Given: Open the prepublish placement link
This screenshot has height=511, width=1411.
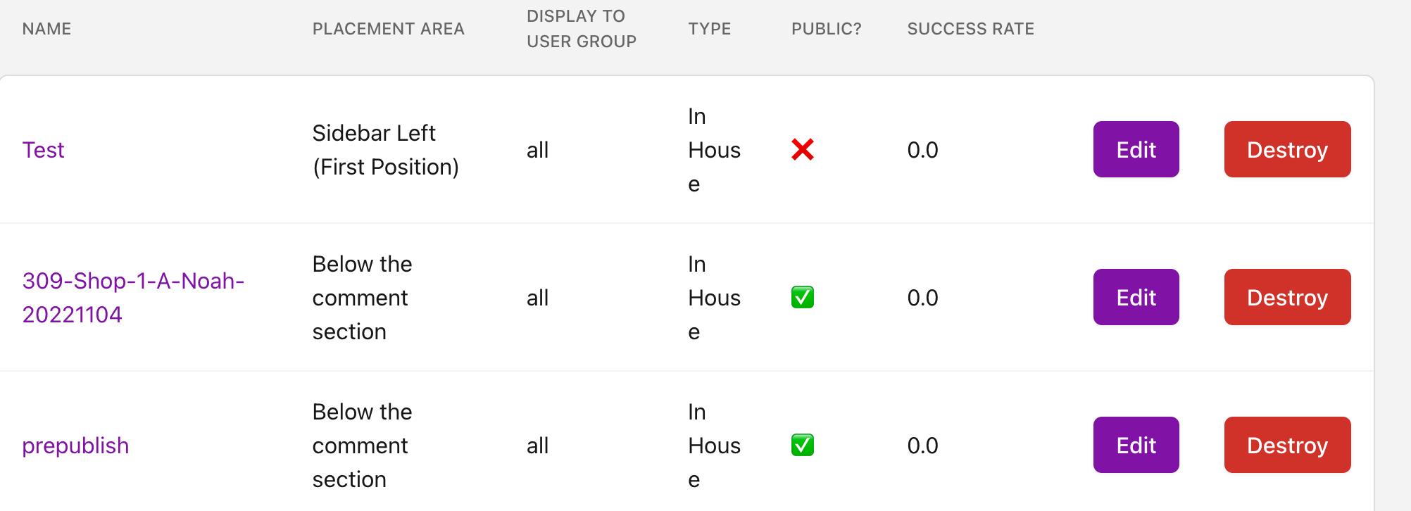Looking at the screenshot, I should pos(75,445).
